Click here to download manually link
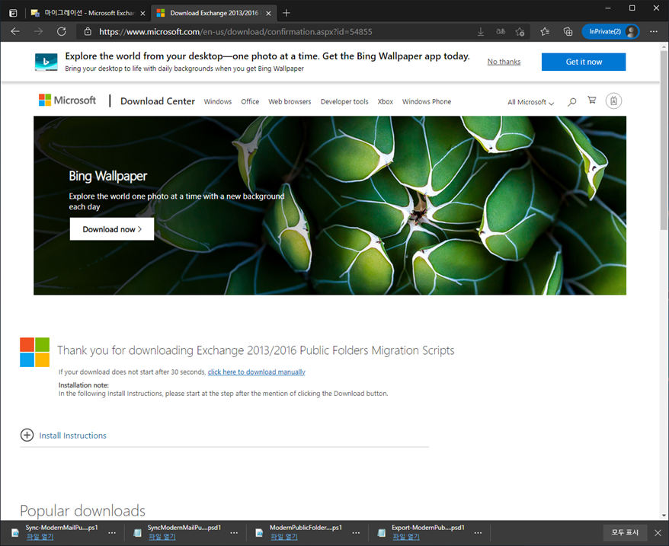This screenshot has height=546, width=669. 257,372
